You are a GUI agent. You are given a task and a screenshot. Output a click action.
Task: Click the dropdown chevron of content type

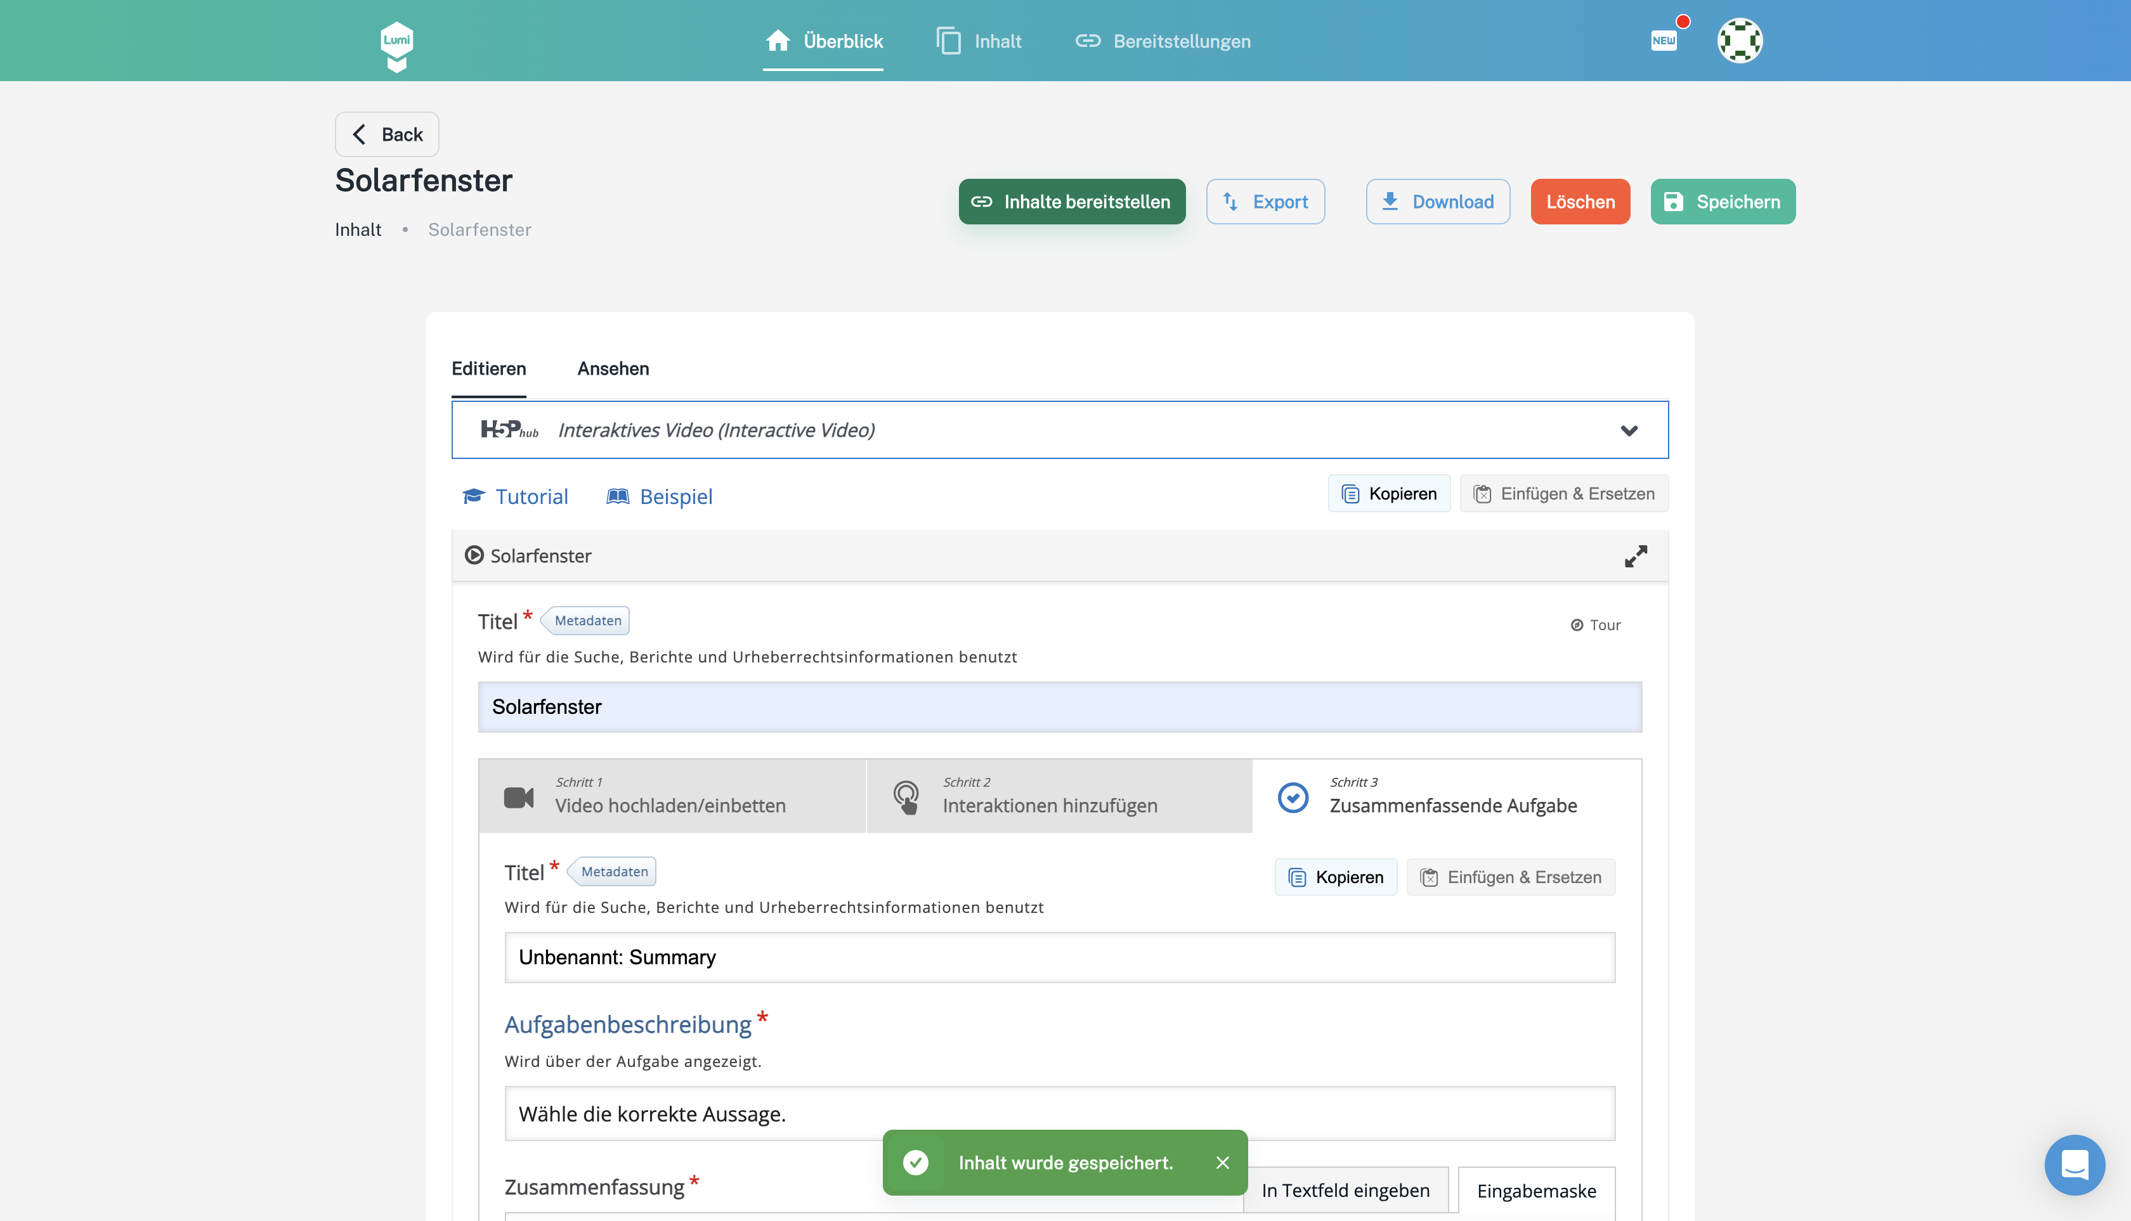pyautogui.click(x=1629, y=430)
